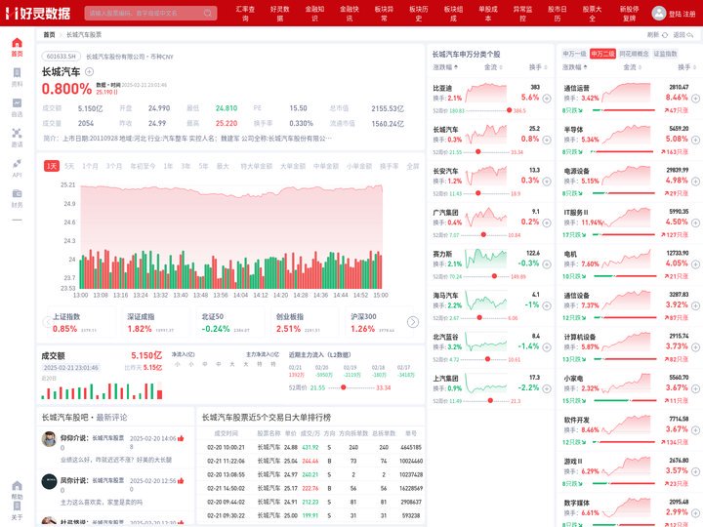Viewport: 703px width, 527px height.
Task: Open the 自选 watchlist sidebar icon
Action: click(17, 102)
